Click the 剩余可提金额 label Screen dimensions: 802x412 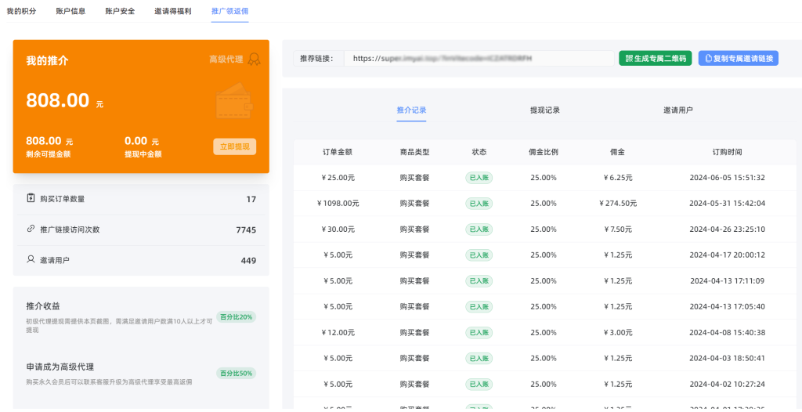(x=48, y=154)
